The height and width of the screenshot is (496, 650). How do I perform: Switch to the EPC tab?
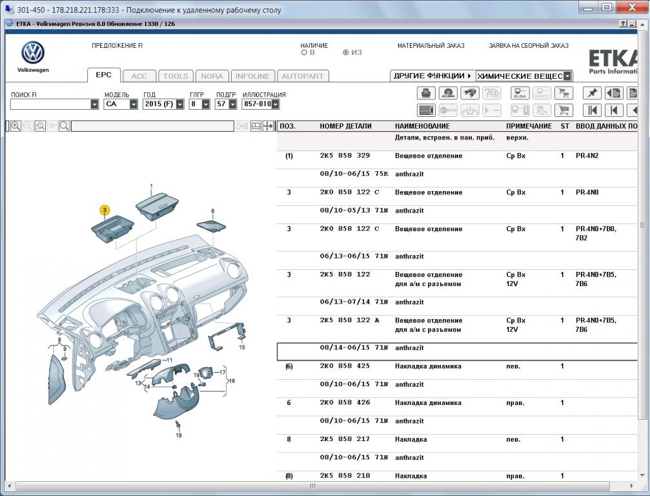104,75
